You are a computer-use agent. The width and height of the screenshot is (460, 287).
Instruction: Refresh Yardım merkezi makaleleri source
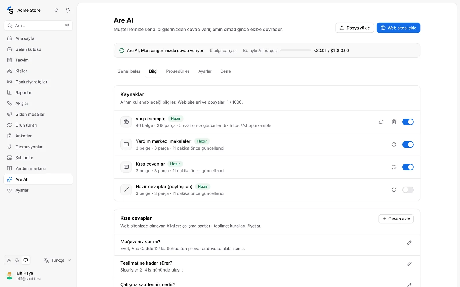click(x=394, y=144)
